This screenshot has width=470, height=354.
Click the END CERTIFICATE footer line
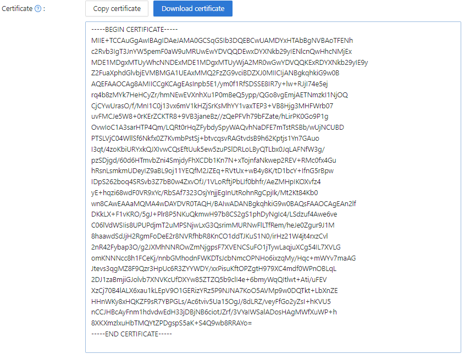pos(131,334)
